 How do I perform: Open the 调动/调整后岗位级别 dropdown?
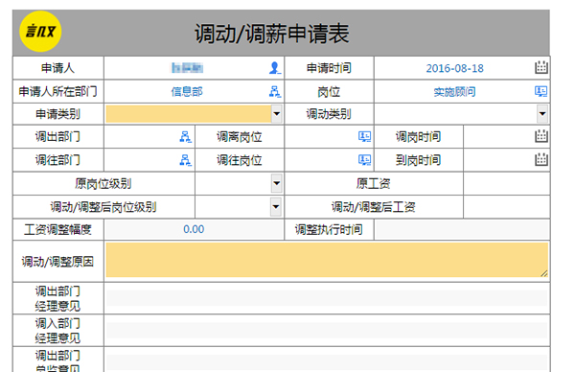276,206
